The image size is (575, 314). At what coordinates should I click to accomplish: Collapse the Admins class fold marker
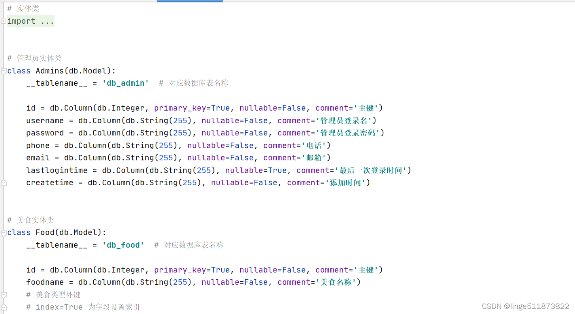click(4, 71)
